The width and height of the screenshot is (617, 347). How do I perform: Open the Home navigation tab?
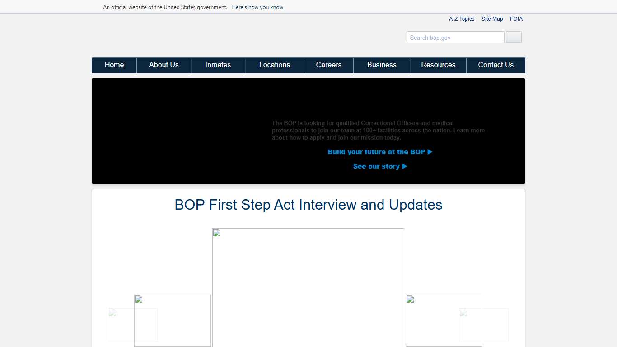coord(114,65)
